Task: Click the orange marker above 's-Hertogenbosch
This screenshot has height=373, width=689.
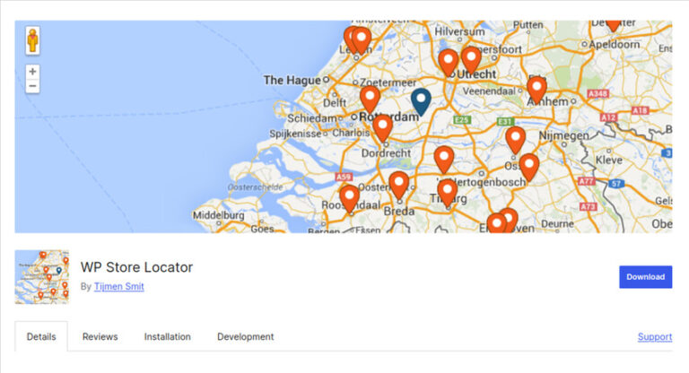Action: pyautogui.click(x=444, y=160)
